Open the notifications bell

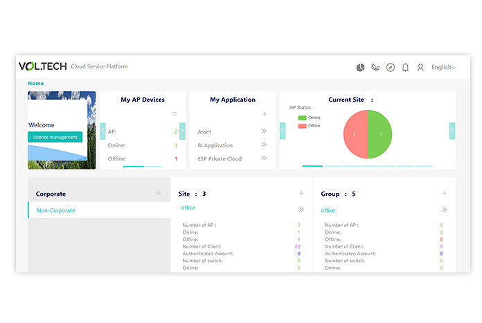(x=405, y=67)
